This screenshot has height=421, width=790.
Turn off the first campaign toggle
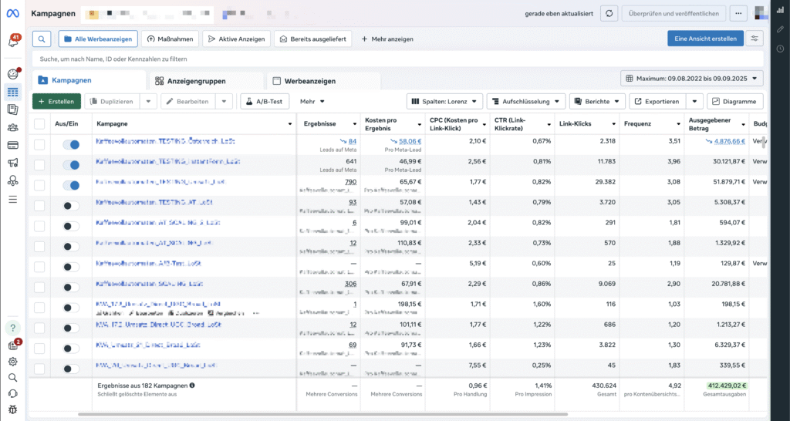click(x=71, y=144)
